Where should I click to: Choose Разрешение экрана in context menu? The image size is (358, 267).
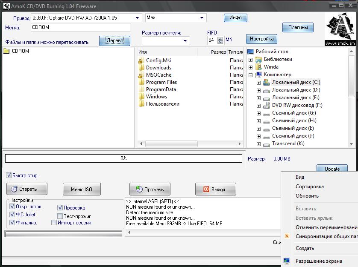320,261
